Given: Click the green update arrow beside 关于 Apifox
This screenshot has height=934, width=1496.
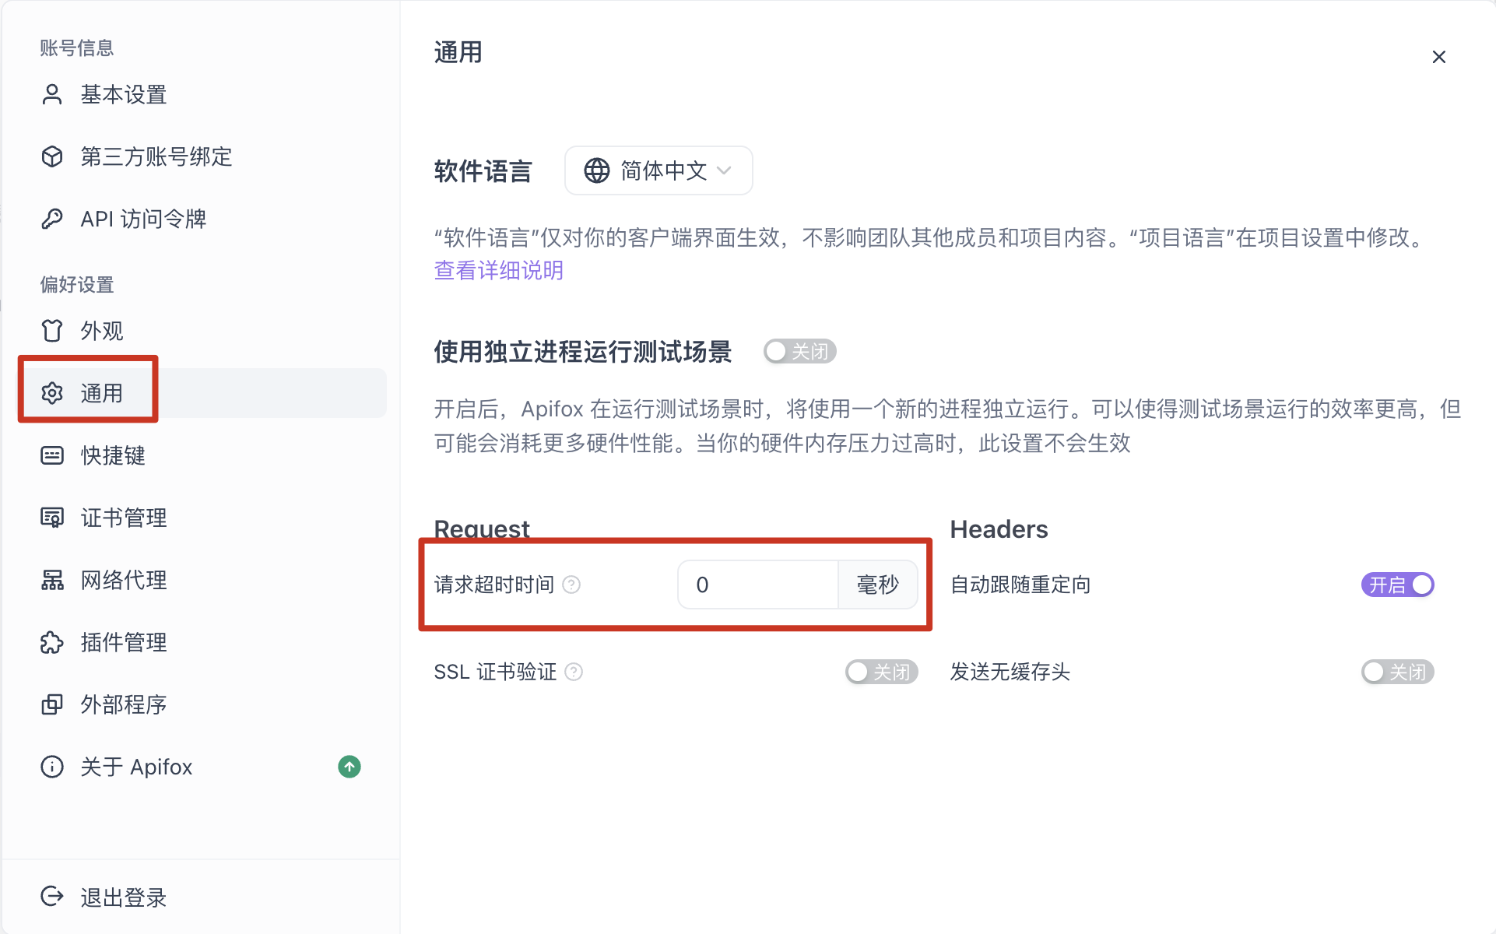Looking at the screenshot, I should (x=349, y=767).
